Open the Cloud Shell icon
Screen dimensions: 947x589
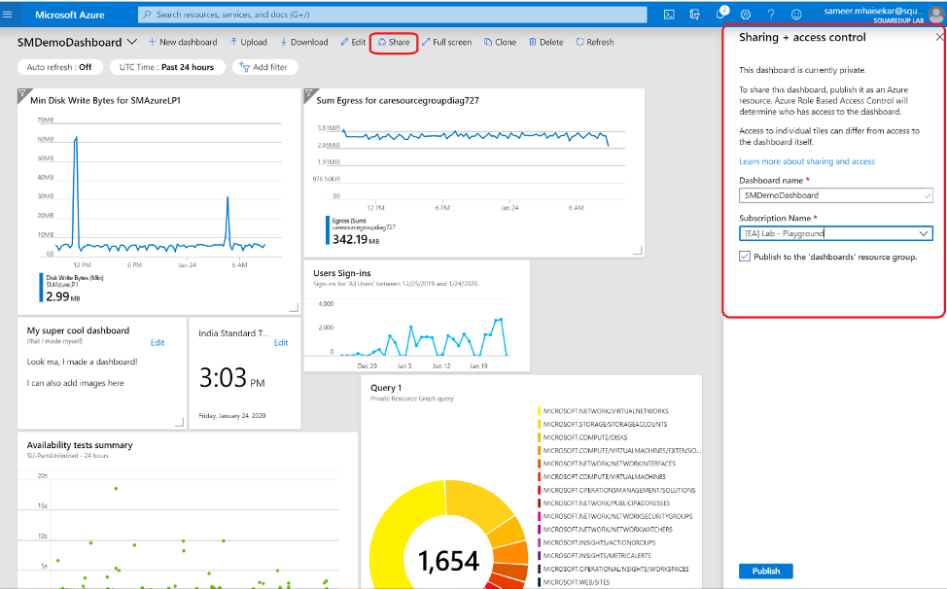(x=669, y=14)
